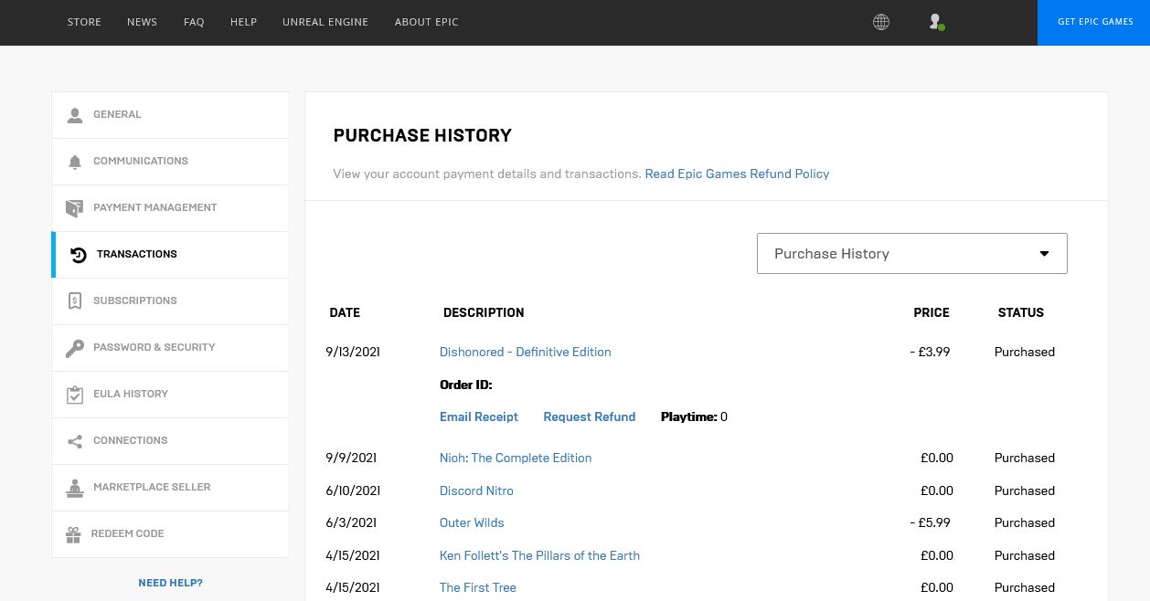The width and height of the screenshot is (1150, 601).
Task: Email the receipt for Dishonored
Action: click(479, 416)
